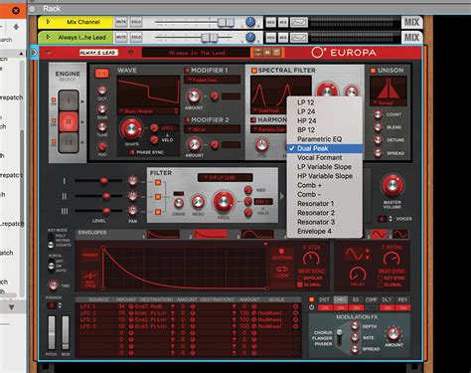The width and height of the screenshot is (471, 373).
Task: Open the Filter type SVF LP dropdown
Action: (226, 178)
